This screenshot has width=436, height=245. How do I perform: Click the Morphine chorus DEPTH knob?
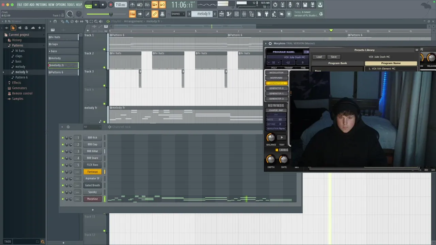[x=270, y=159]
